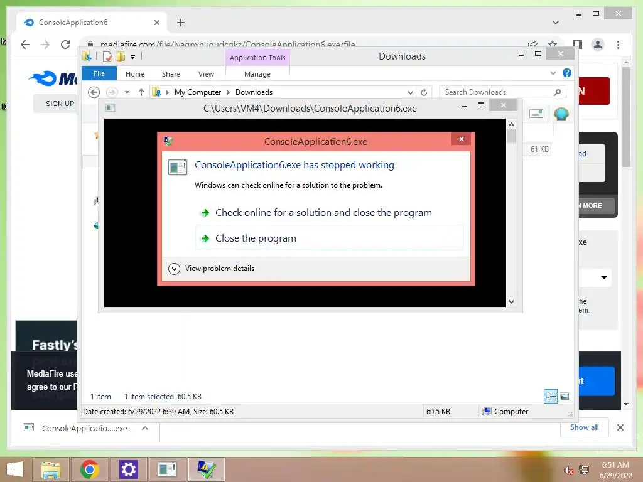The image size is (643, 482).
Task: Click the browser Back button
Action: (25, 45)
